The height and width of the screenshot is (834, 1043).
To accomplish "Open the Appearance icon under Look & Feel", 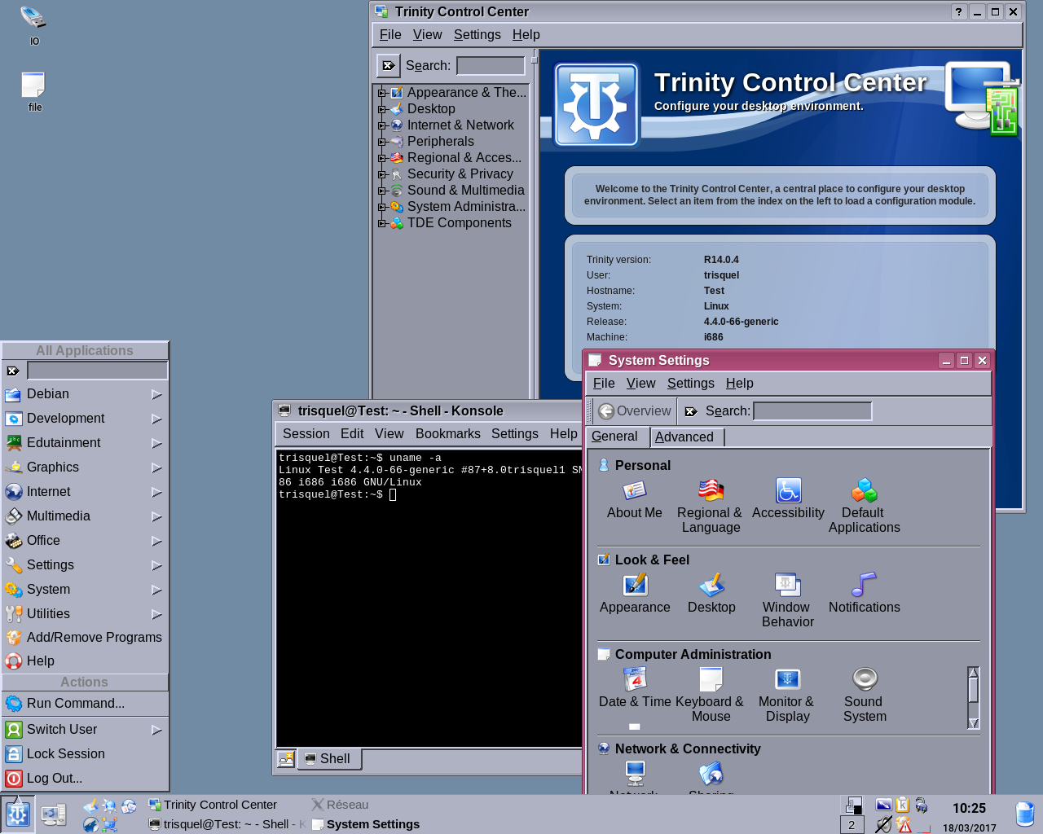I will 635,595.
